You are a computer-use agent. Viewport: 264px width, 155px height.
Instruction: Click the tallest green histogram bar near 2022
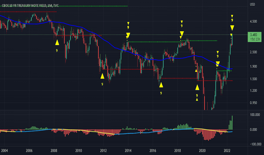pos(232,123)
